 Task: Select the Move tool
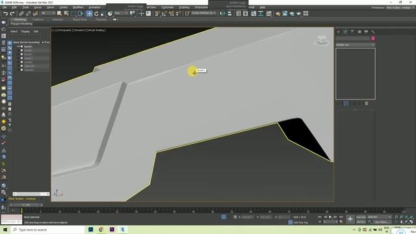pos(90,14)
